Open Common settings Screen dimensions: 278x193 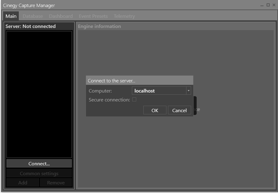click(x=39, y=173)
